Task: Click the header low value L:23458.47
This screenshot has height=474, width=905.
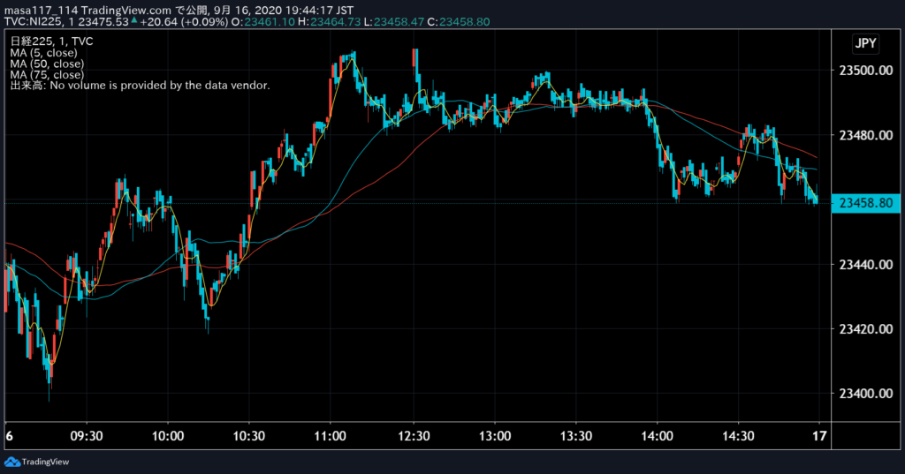Action: point(393,22)
